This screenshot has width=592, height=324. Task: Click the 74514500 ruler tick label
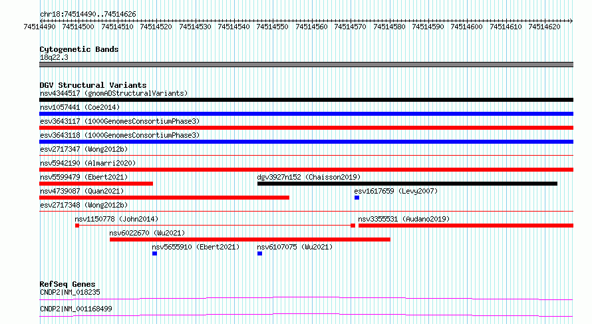coord(78,27)
